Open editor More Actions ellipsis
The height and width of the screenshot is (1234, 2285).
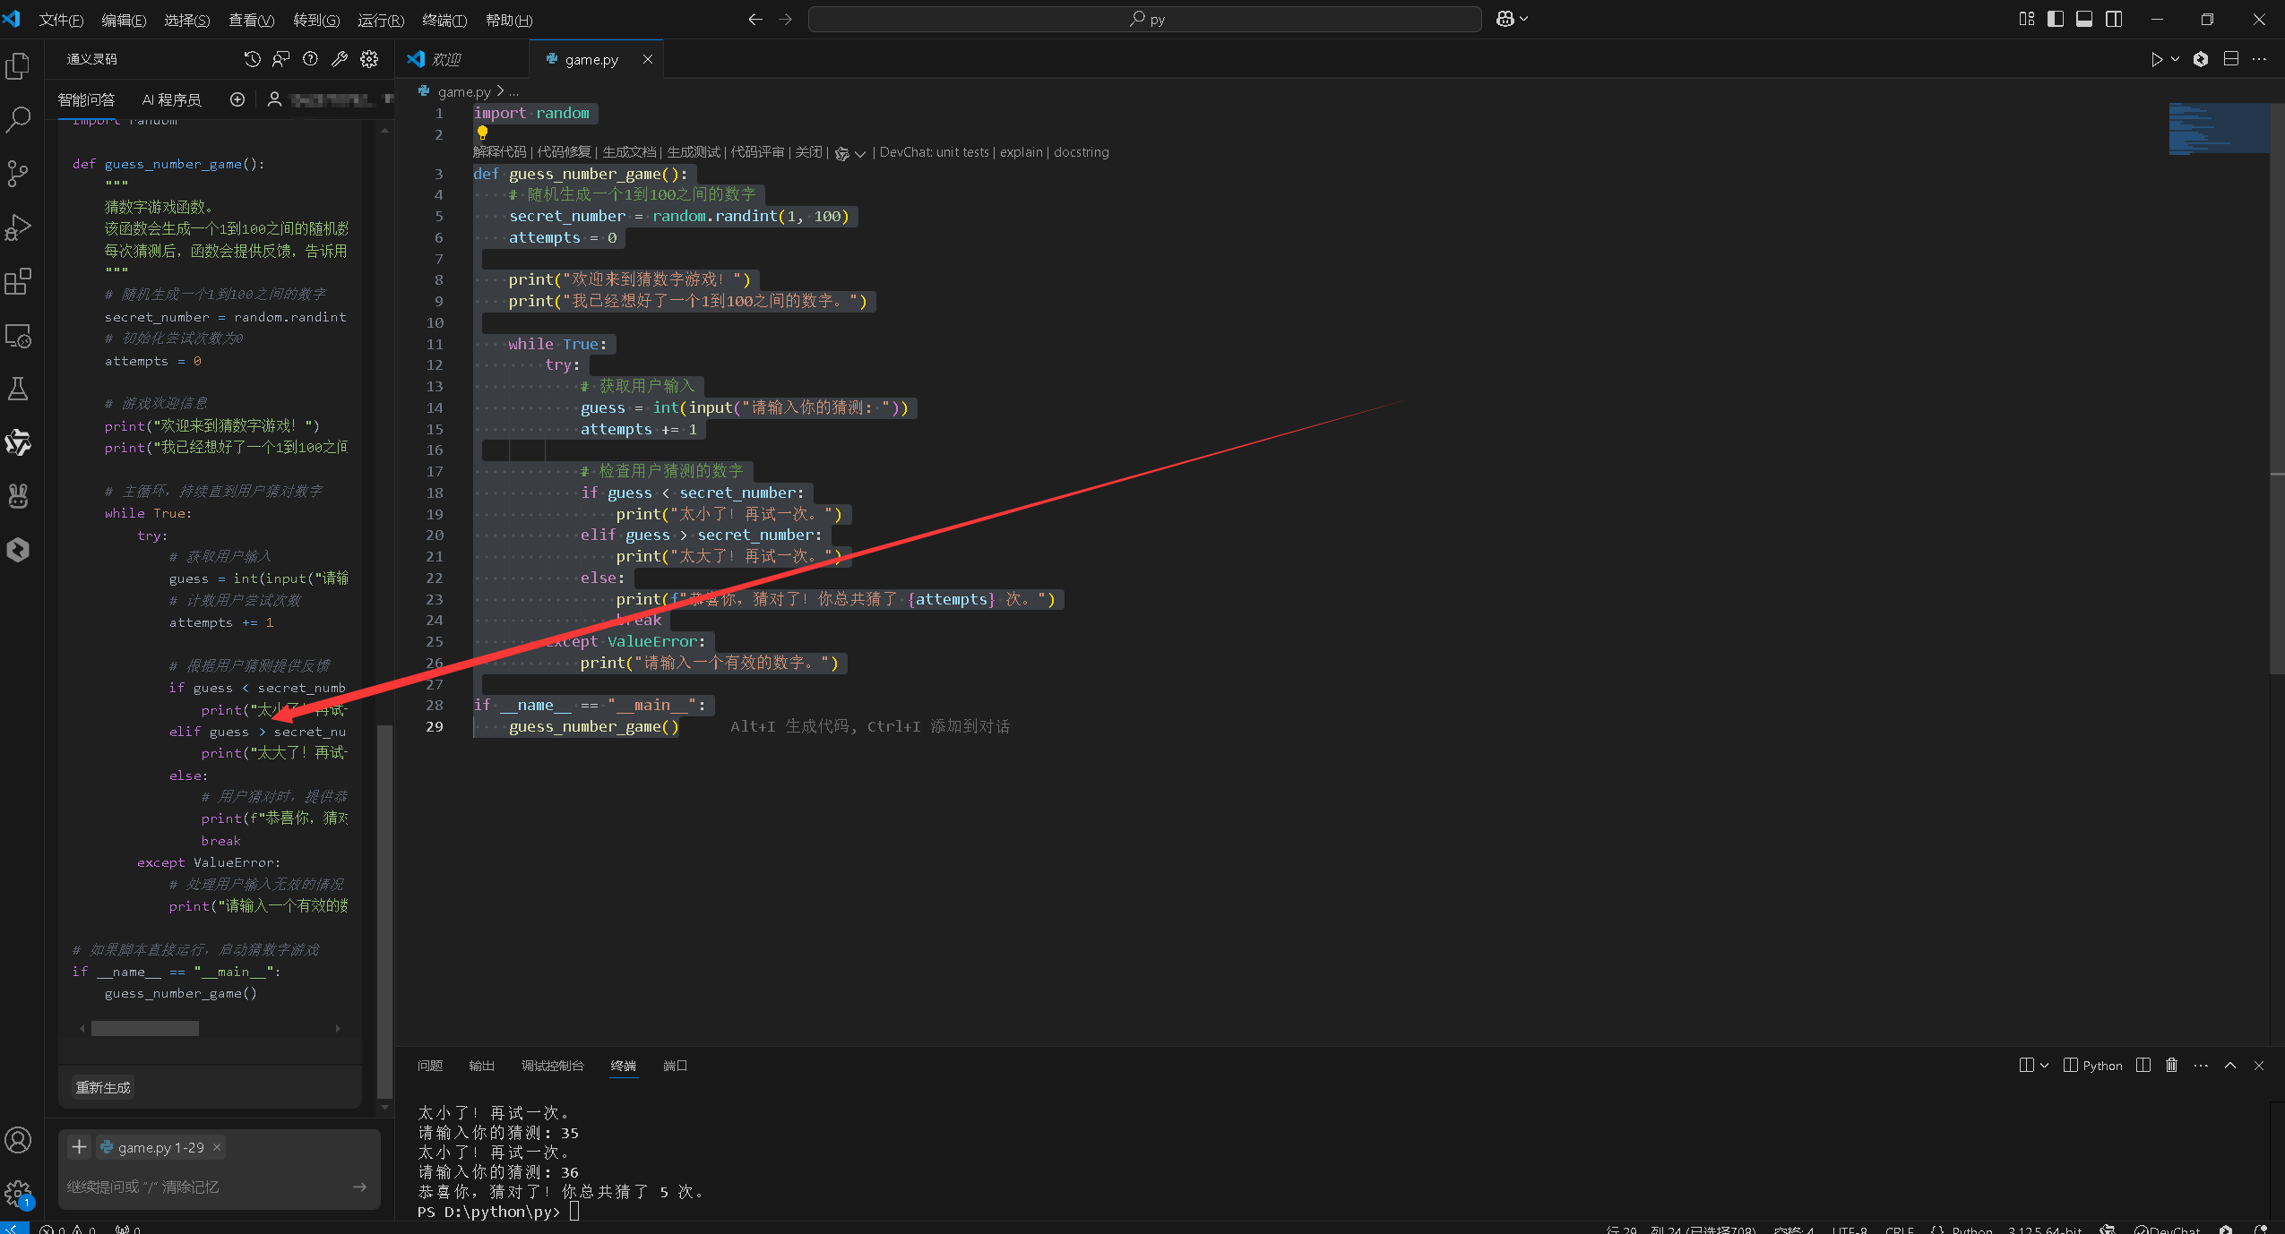pyautogui.click(x=2259, y=59)
